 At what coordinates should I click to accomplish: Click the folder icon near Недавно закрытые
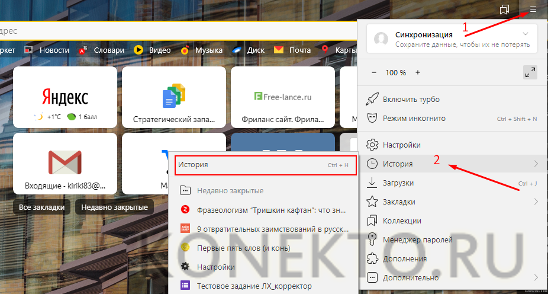click(185, 191)
